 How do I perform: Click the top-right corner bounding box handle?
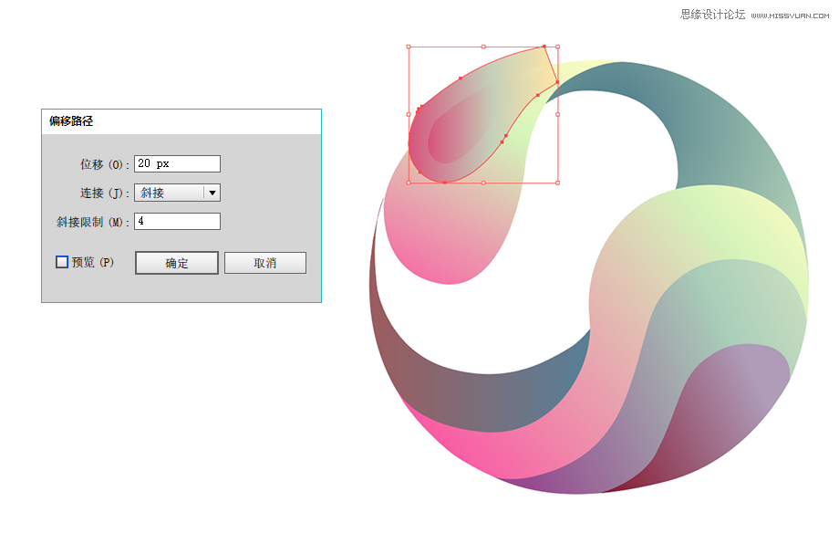(x=557, y=47)
